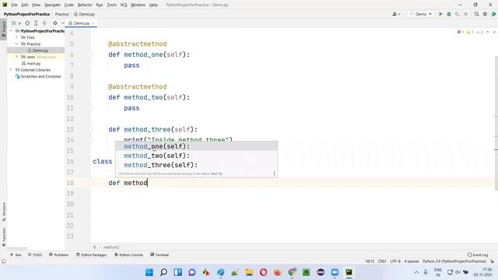This screenshot has height=280, width=498.
Task: Toggle fold marker on method_one line 6
Action: point(90,54)
